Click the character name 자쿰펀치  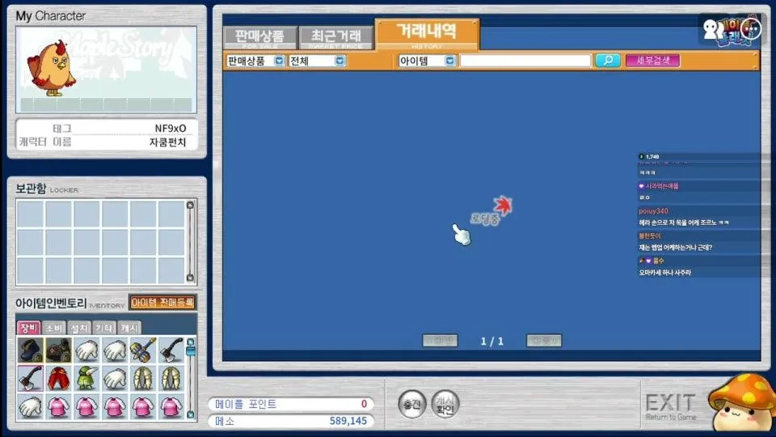point(168,142)
